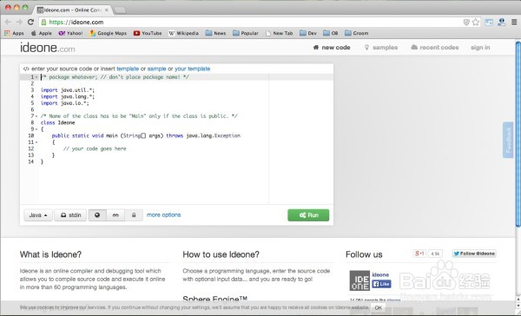Close the Ideone.com browser tab
The width and height of the screenshot is (521, 316).
(107, 10)
